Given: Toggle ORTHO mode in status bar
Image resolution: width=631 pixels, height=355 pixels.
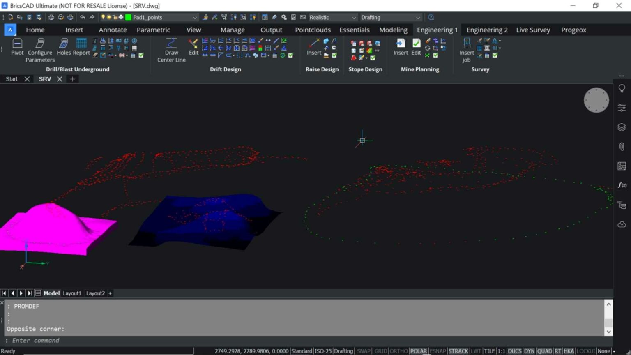Looking at the screenshot, I should [x=398, y=351].
